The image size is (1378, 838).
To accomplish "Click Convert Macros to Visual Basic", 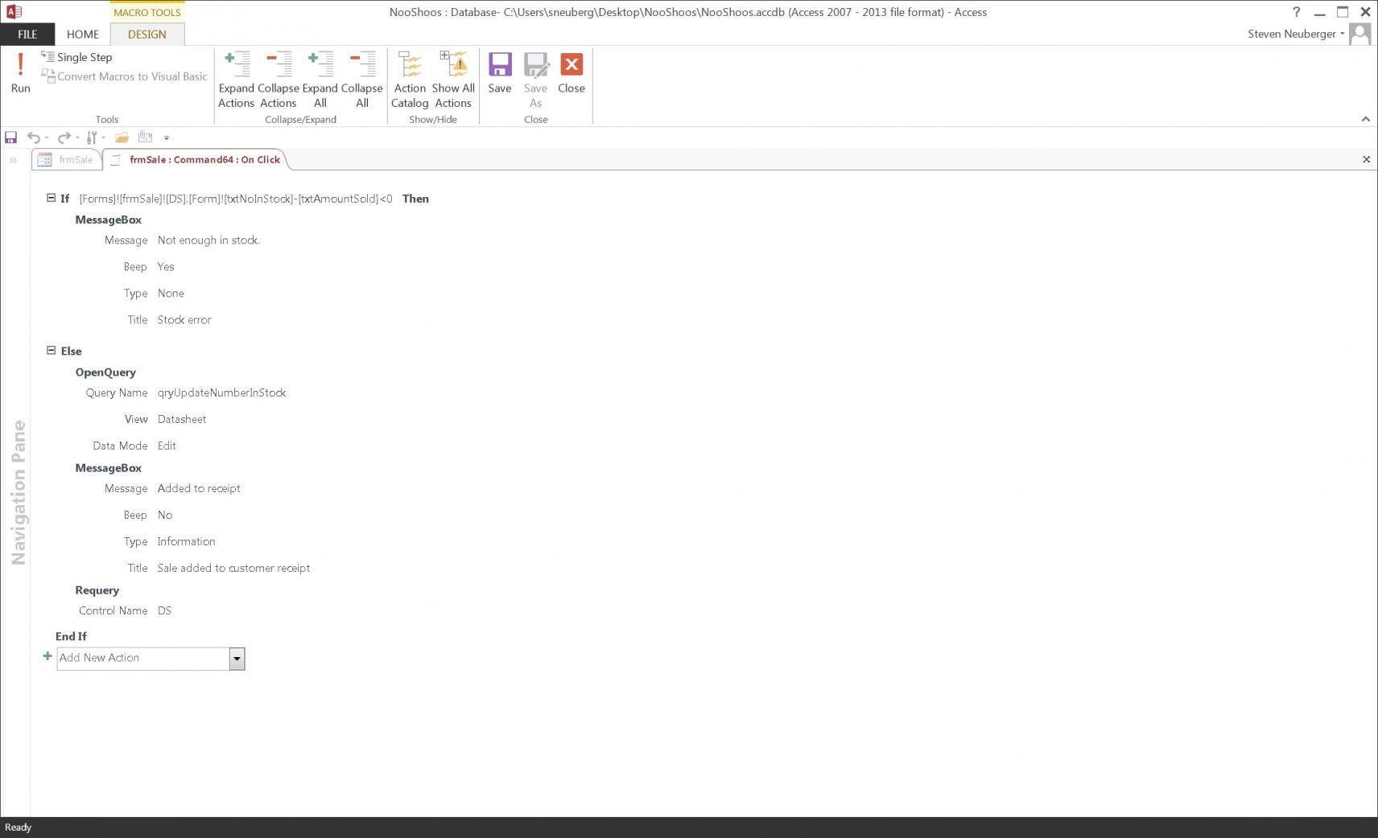I will pos(125,76).
